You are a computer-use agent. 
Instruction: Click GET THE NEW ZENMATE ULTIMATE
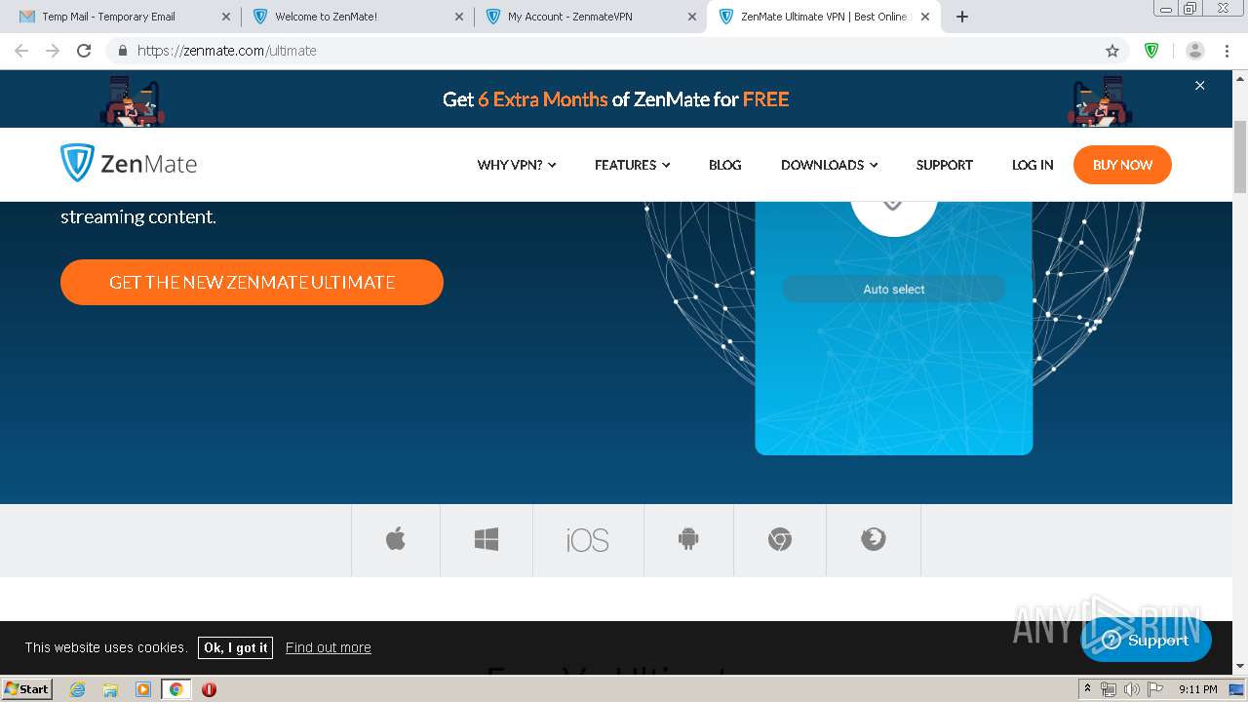pos(252,282)
